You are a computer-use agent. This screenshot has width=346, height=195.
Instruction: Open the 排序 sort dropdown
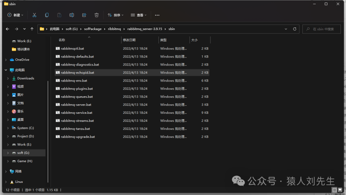[115, 15]
